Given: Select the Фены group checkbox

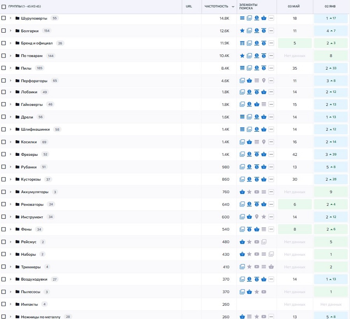Looking at the screenshot, I should (x=4, y=229).
